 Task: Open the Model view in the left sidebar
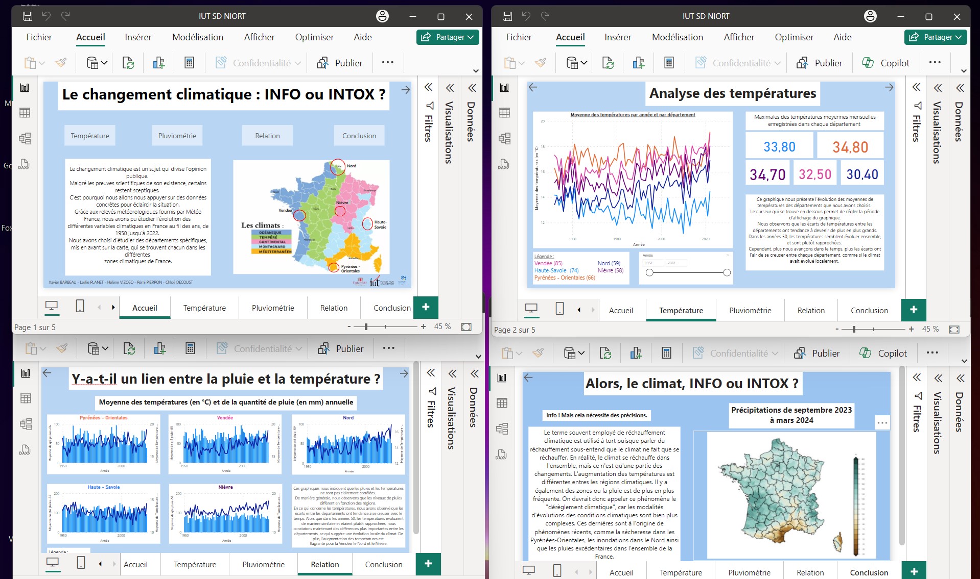pyautogui.click(x=24, y=138)
